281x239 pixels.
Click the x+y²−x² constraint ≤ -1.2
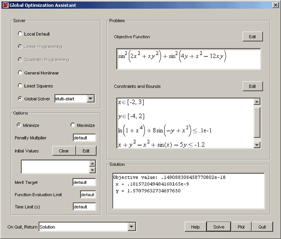[x=161, y=144]
